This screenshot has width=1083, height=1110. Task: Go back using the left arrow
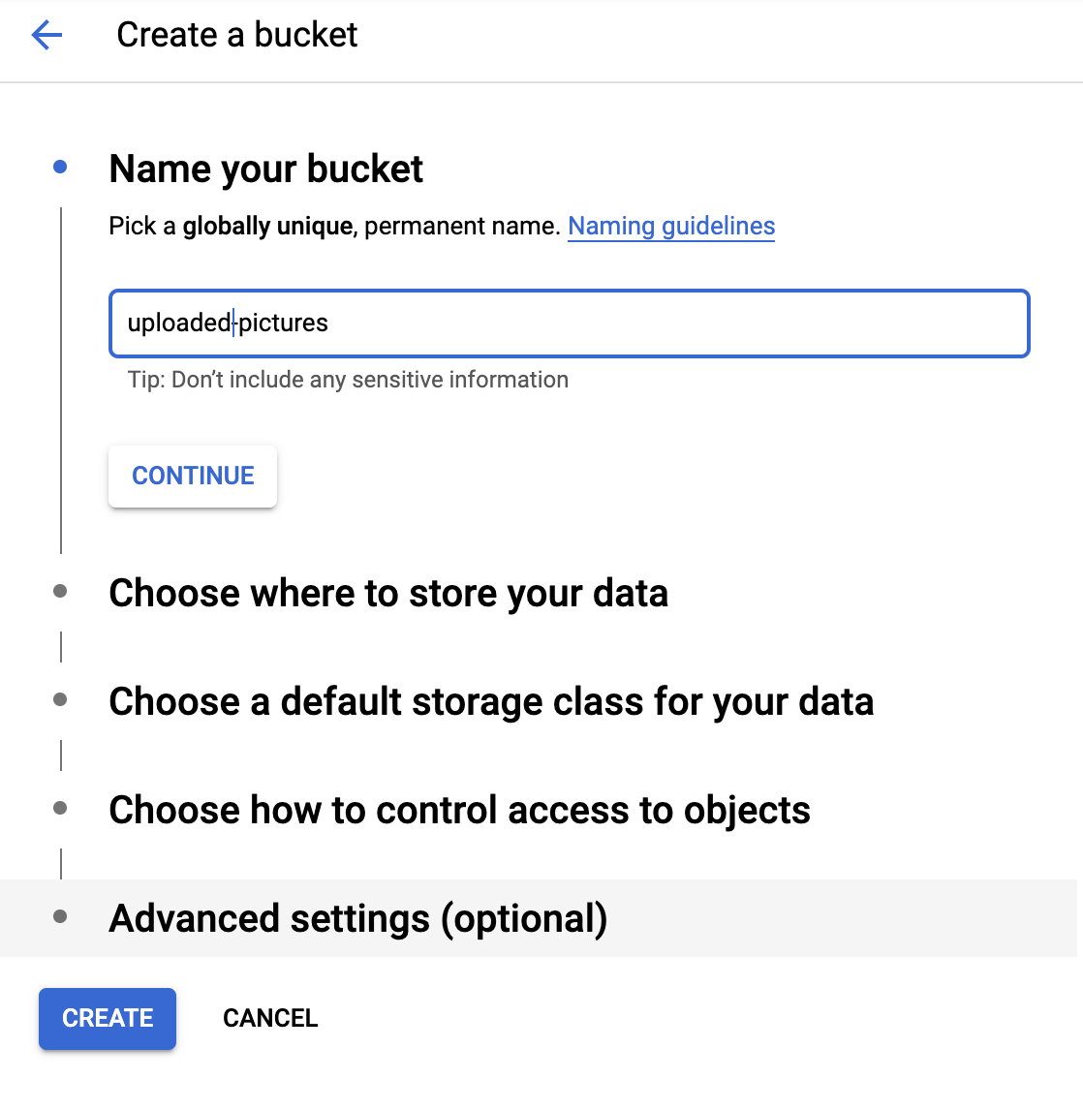[46, 36]
